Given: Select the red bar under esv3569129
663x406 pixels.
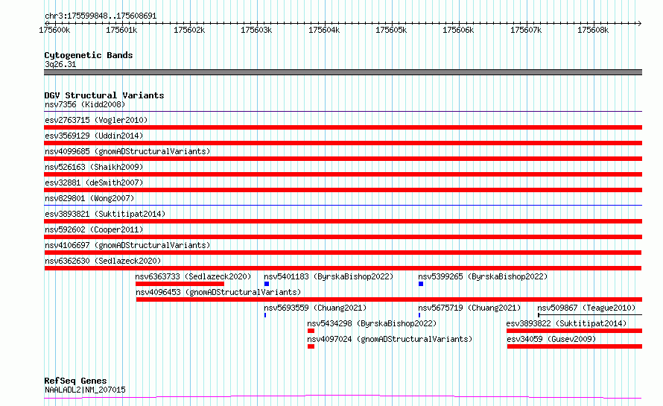Looking at the screenshot, I should coord(343,143).
